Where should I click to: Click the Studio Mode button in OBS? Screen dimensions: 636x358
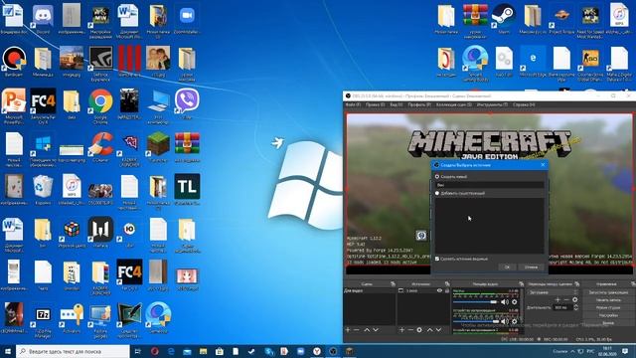point(608,307)
